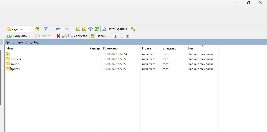This screenshot has width=267, height=132.
Task: Click the rename icon with pencil
Action: point(64,36)
